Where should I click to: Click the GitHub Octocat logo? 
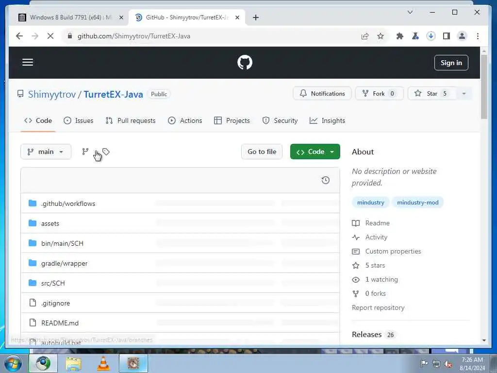click(245, 62)
